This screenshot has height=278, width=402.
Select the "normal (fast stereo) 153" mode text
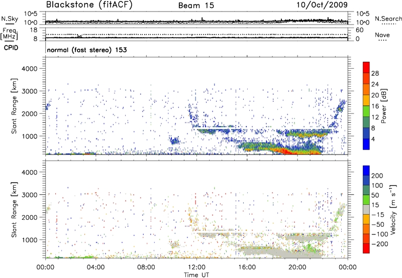click(87, 50)
